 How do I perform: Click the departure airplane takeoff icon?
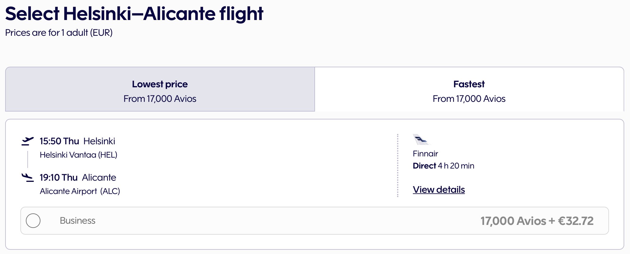(27, 141)
